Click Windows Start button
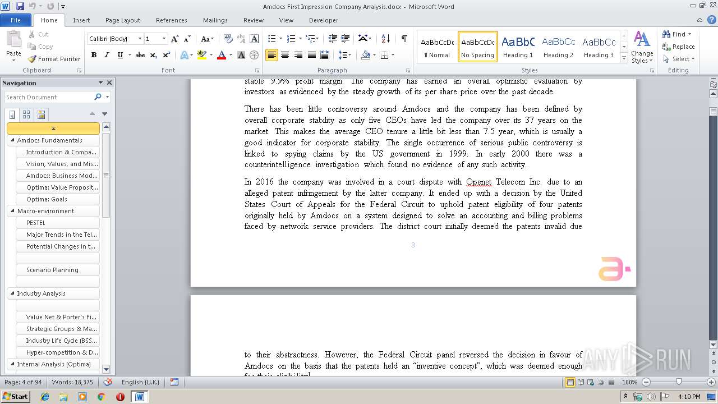The height and width of the screenshot is (404, 718). tap(16, 396)
